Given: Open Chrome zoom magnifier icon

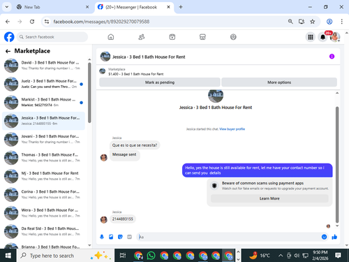Looking at the screenshot, I should point(290,22).
